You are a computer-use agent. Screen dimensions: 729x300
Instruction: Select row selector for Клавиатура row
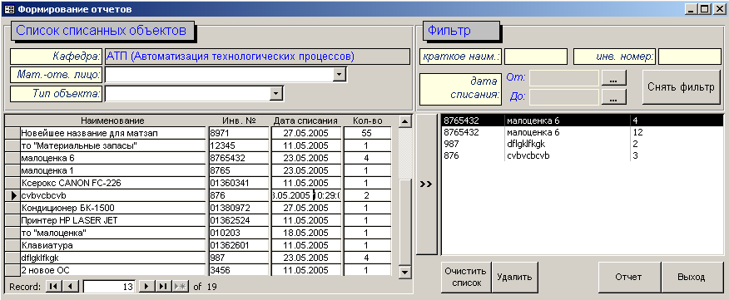[12, 245]
